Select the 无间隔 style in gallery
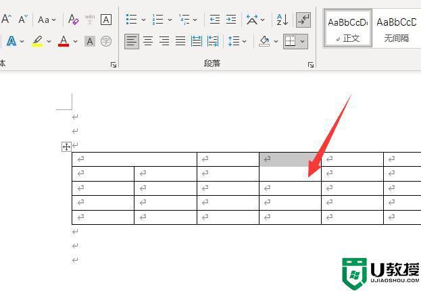The height and width of the screenshot is (291, 421). [397, 28]
